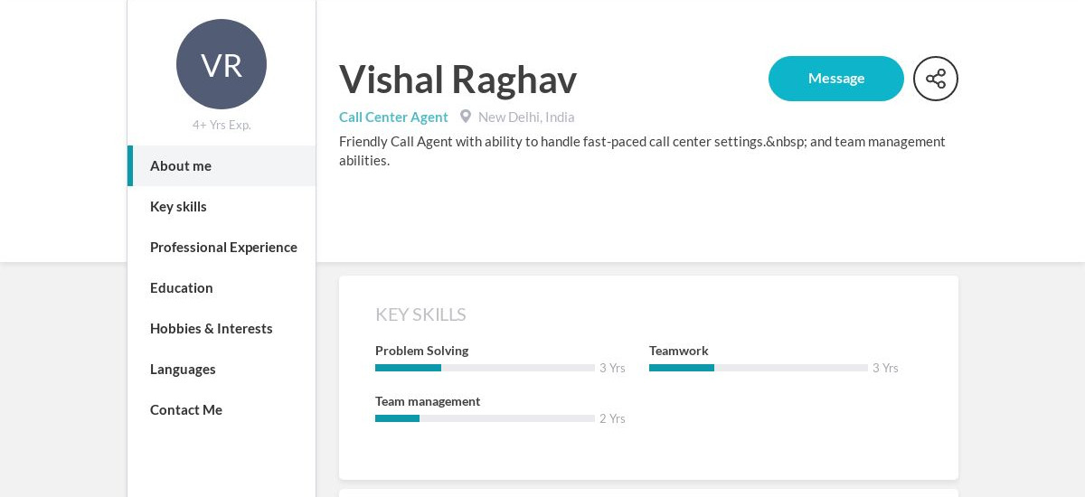
Task: Click the VR avatar circle
Action: tap(222, 64)
